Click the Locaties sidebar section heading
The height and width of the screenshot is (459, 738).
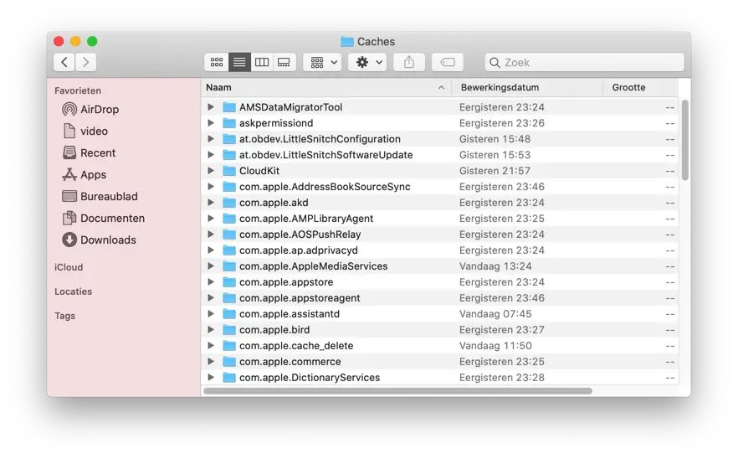click(x=73, y=291)
